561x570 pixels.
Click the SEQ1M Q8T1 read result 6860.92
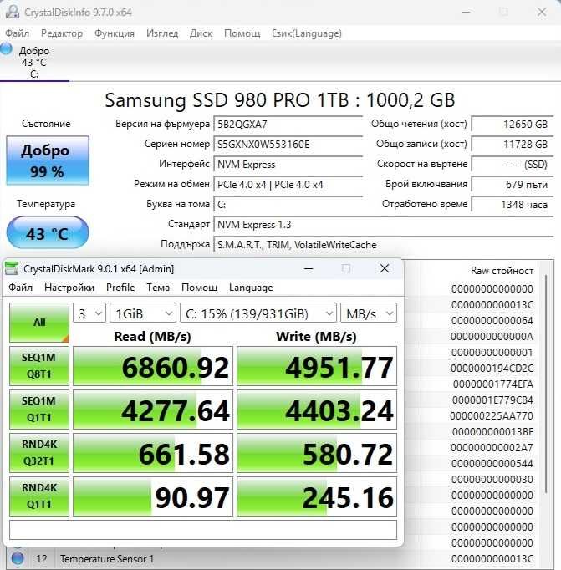click(x=153, y=366)
